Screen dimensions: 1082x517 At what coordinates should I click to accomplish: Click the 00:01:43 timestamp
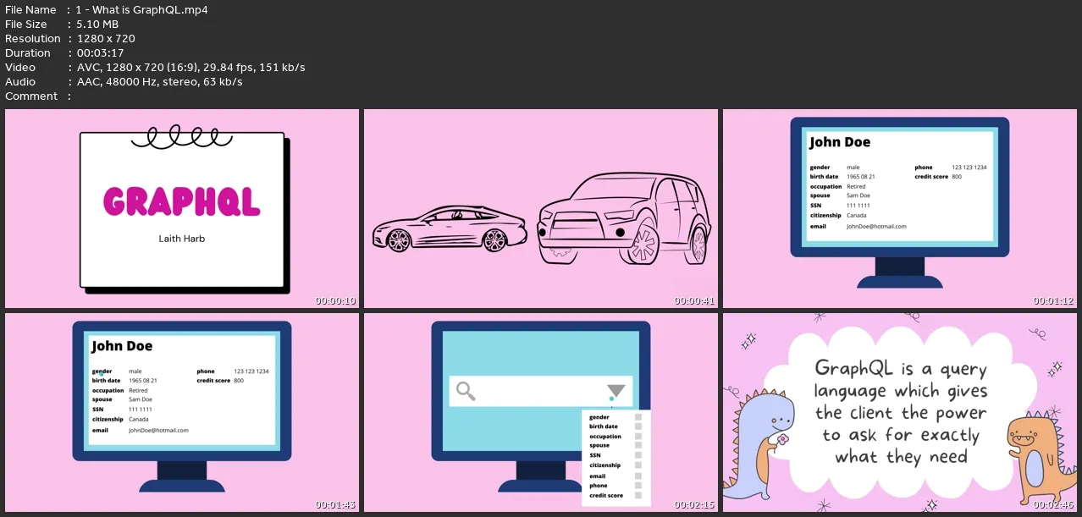pos(336,505)
